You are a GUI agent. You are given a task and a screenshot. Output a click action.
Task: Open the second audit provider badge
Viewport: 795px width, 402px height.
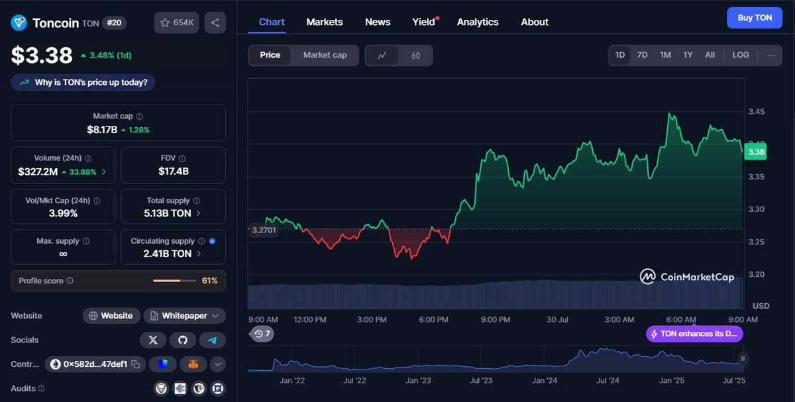tap(180, 389)
